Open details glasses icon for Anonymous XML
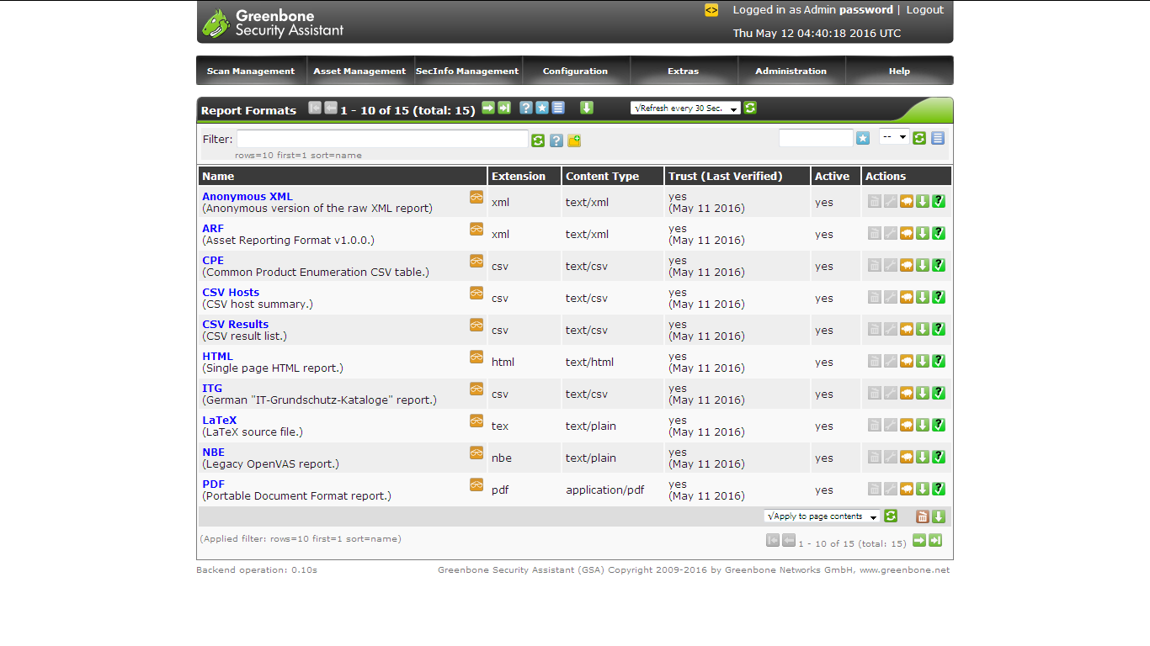Screen dimensions: 1150x646 pyautogui.click(x=477, y=197)
